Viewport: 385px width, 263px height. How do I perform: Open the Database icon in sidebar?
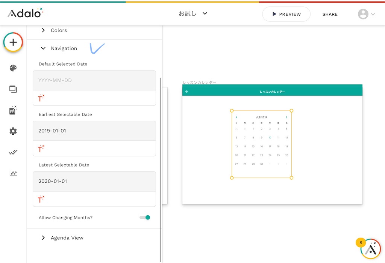[x=13, y=110]
